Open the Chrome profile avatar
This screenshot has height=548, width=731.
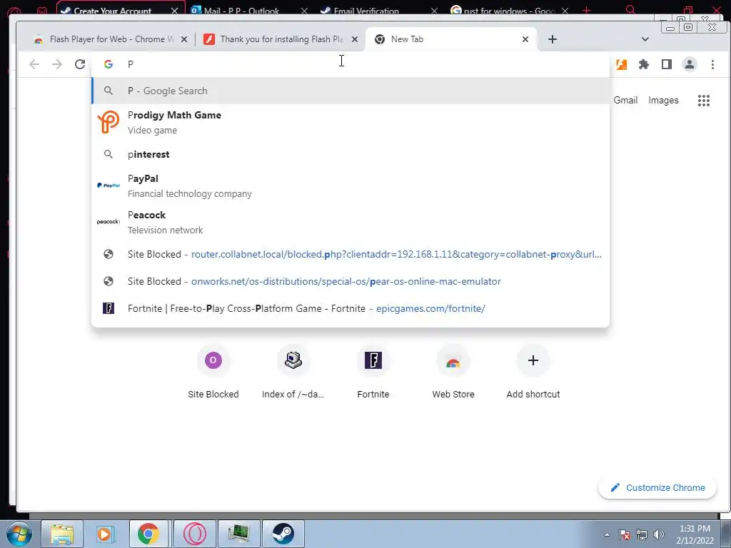[690, 64]
